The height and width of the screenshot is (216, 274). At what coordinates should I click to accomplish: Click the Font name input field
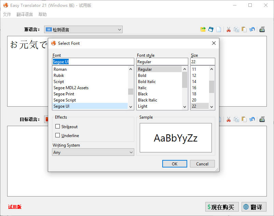click(93, 62)
